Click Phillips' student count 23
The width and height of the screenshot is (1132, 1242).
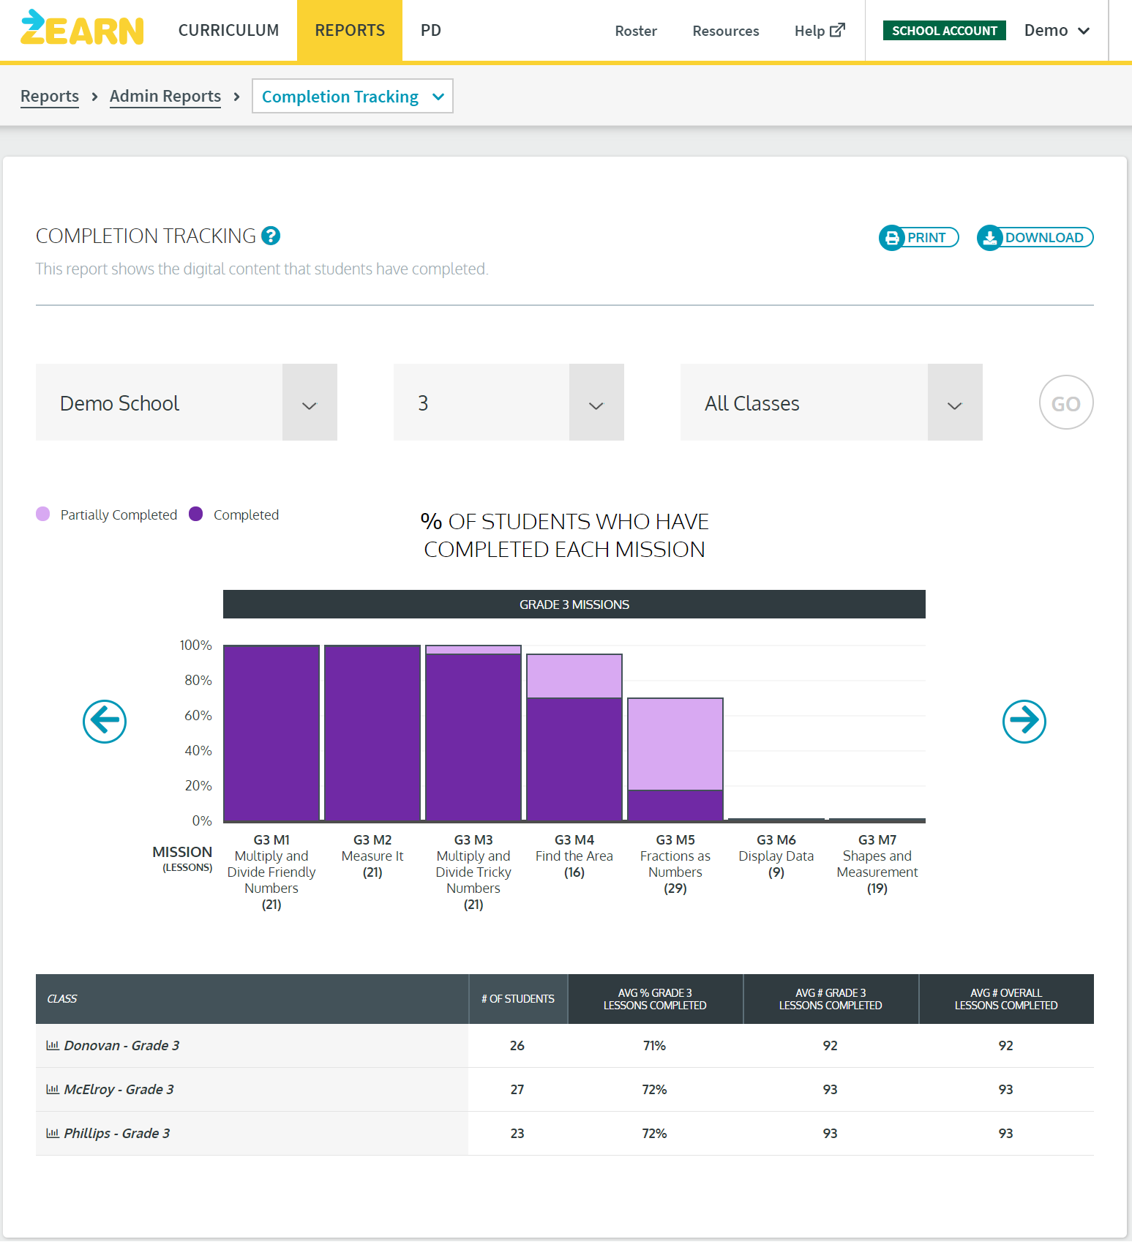click(517, 1133)
